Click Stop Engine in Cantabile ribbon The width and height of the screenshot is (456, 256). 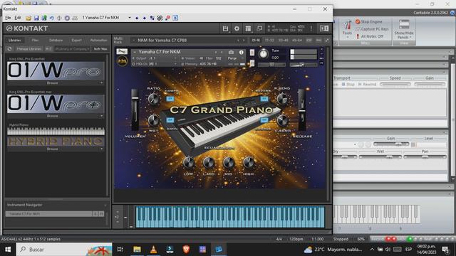[369, 22]
